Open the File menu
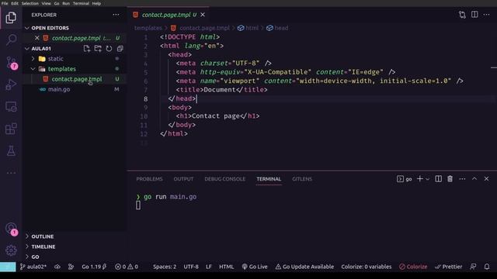 point(5,3)
